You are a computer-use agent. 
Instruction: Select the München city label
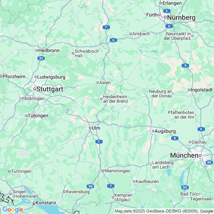tap(184, 155)
